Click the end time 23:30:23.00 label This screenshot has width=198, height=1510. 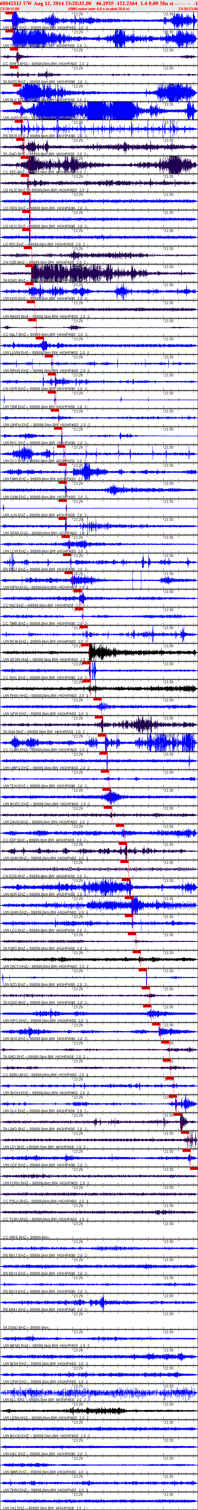point(187,9)
